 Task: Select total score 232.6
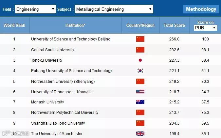point(175,50)
